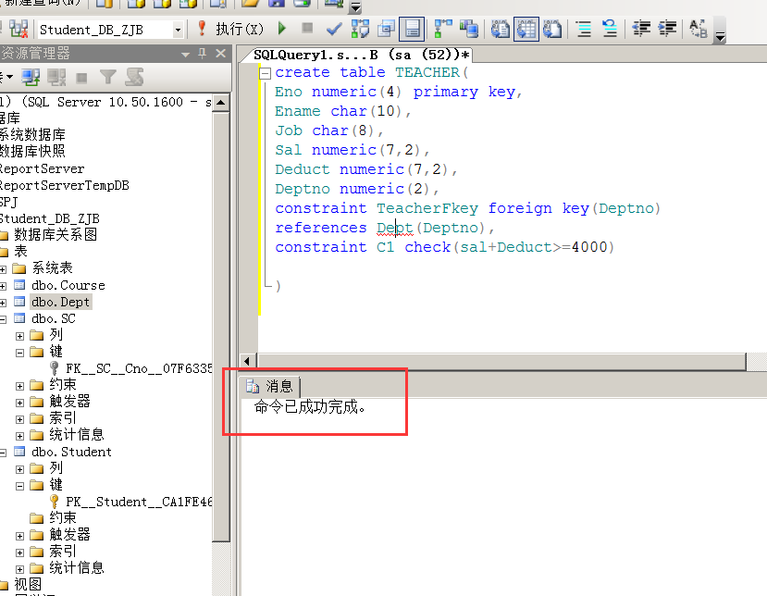The width and height of the screenshot is (767, 596).
Task: Expand the 触发器 folder under dbo.Student
Action: [x=19, y=535]
